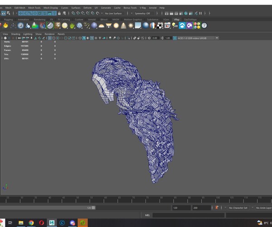Switch to the Arnold shelf tab
The image size is (272, 227).
click(92, 20)
